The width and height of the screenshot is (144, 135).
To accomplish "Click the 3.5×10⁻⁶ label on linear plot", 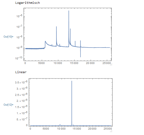I will coord(21,82).
